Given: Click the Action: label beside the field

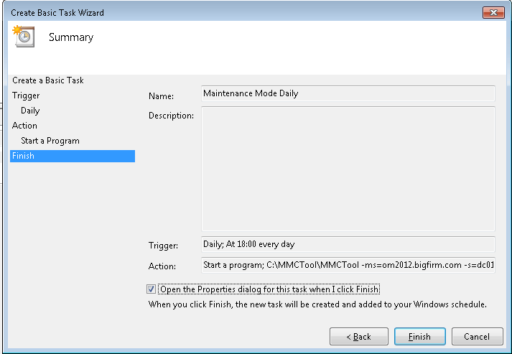Looking at the screenshot, I should click(x=162, y=266).
